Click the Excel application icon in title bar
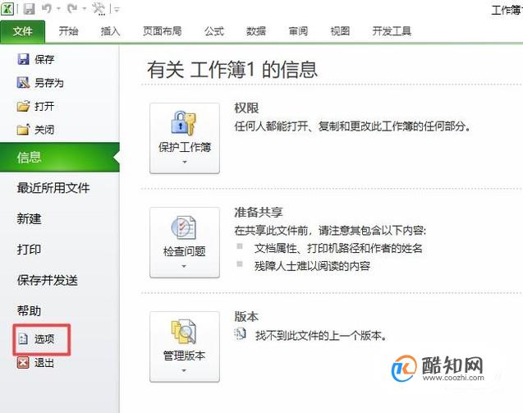This screenshot has width=523, height=413. pyautogui.click(x=7, y=8)
